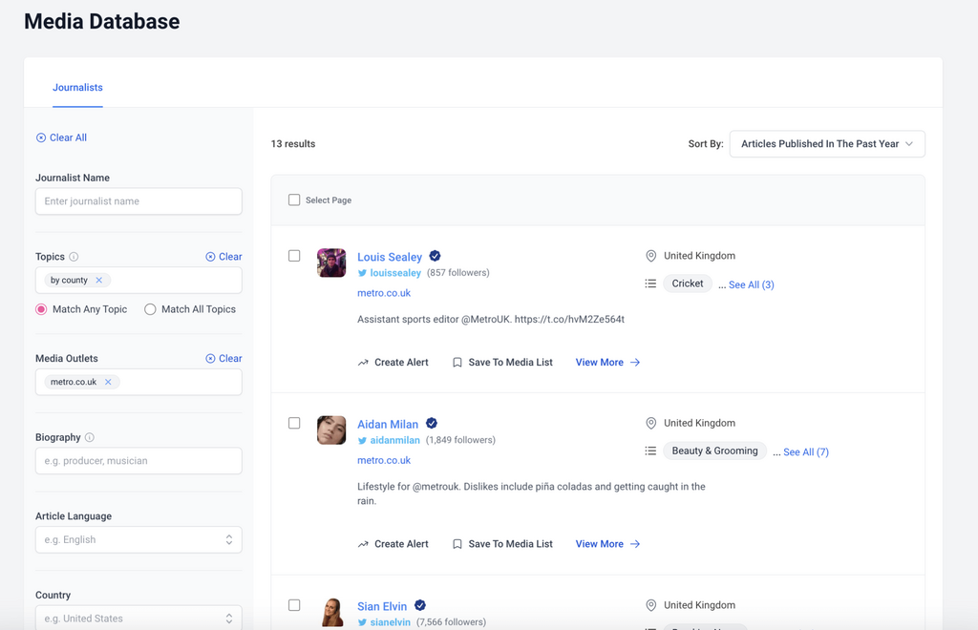Image resolution: width=978 pixels, height=630 pixels.
Task: Switch to the Journalists tab
Action: [x=77, y=88]
